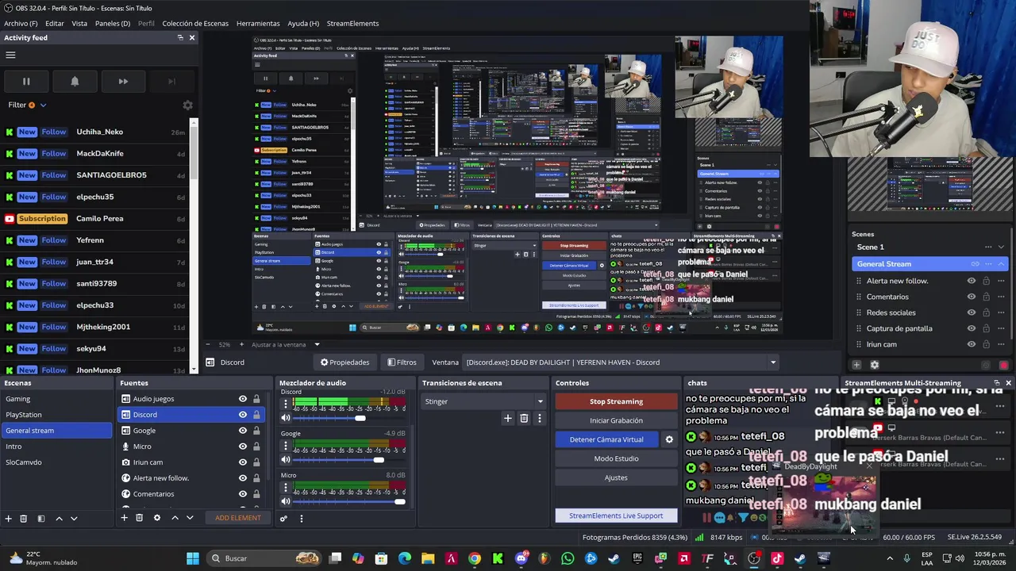Delete the scene transition
The image size is (1016, 571).
524,418
